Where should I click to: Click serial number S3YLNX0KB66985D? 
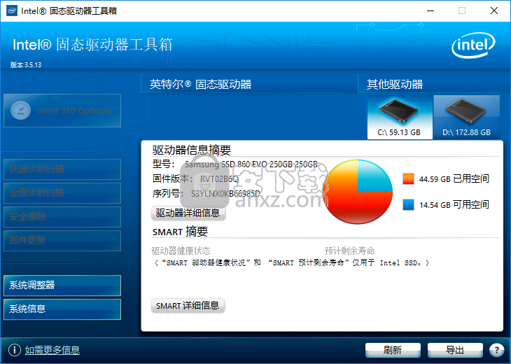[225, 194]
